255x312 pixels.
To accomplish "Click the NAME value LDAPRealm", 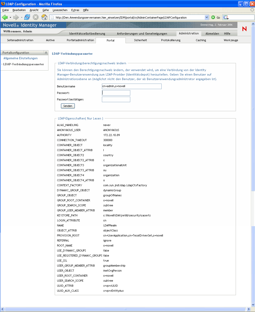I will (110, 225).
